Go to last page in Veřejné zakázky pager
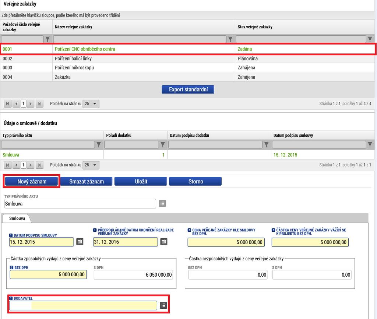The height and width of the screenshot is (319, 377). coord(40,104)
